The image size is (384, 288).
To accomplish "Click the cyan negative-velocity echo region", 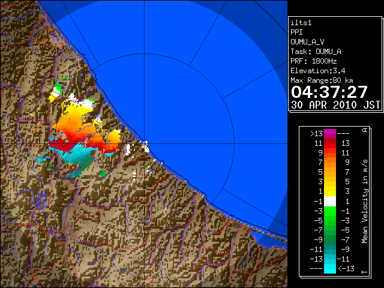I will tap(77, 154).
